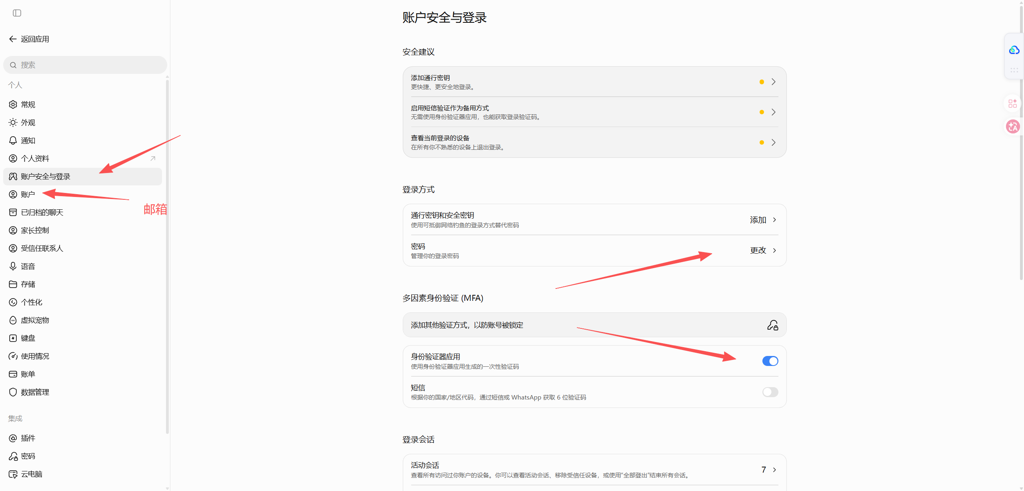Click the 语音 microphone icon
The image size is (1024, 491).
point(13,266)
